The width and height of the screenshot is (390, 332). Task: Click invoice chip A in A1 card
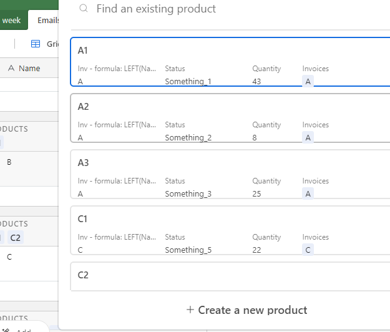(x=308, y=81)
